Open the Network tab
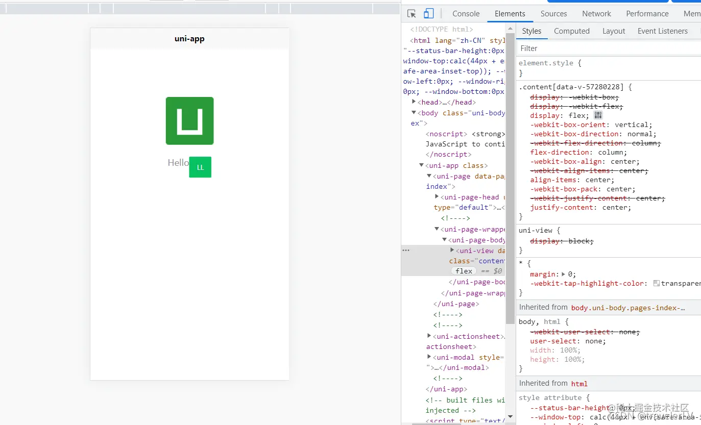 [x=596, y=14]
